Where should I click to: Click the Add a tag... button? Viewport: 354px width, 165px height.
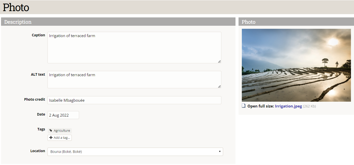click(60, 138)
